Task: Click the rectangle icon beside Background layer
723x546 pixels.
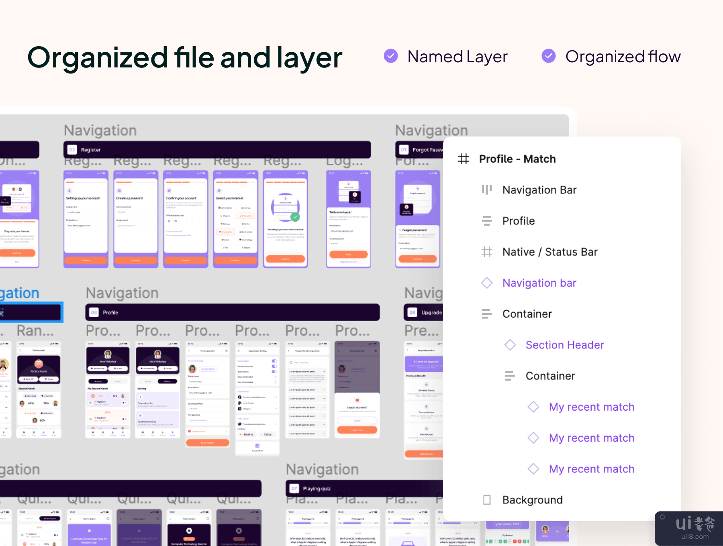Action: [486, 500]
